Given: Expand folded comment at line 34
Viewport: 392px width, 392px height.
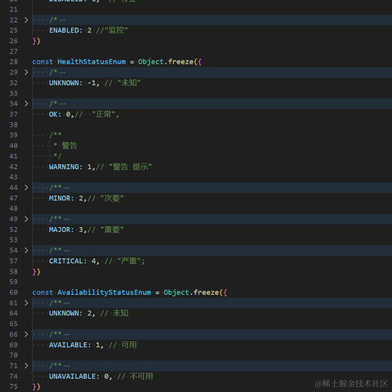Looking at the screenshot, I should click(26, 104).
